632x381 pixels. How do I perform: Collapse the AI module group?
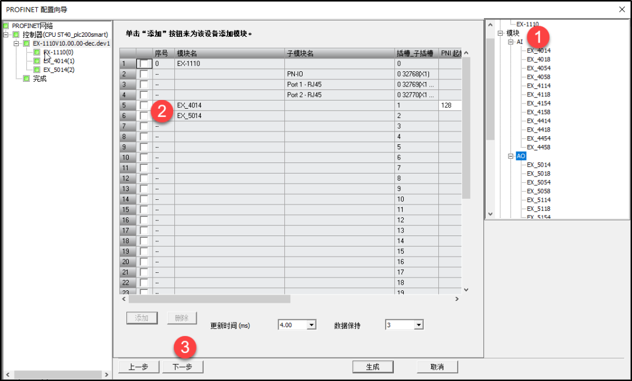tap(511, 42)
